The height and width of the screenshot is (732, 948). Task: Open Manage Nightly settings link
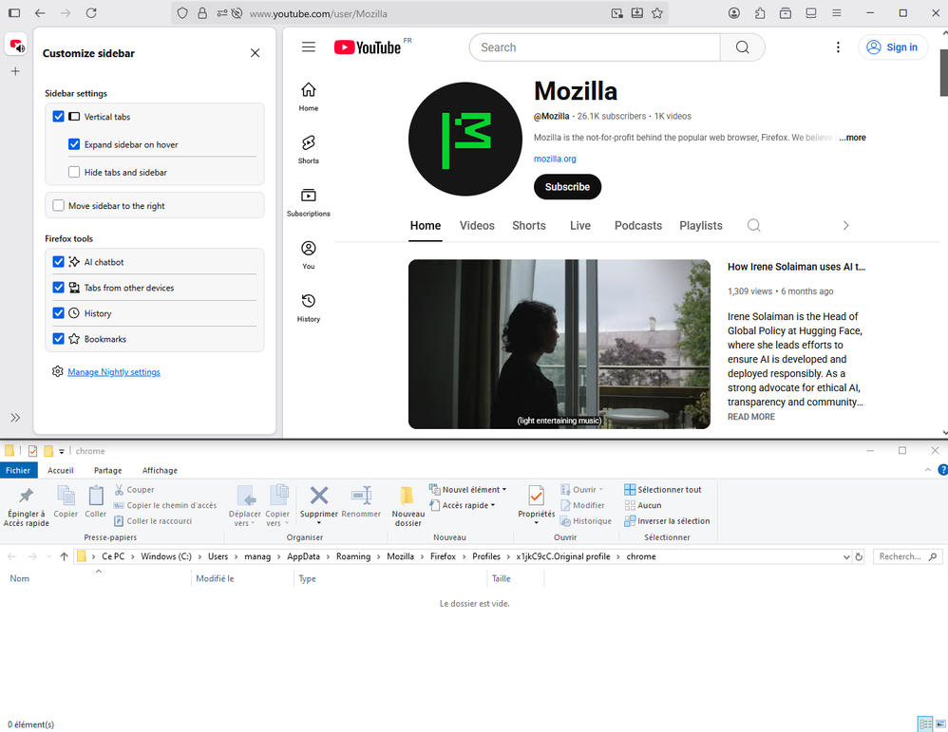(114, 372)
